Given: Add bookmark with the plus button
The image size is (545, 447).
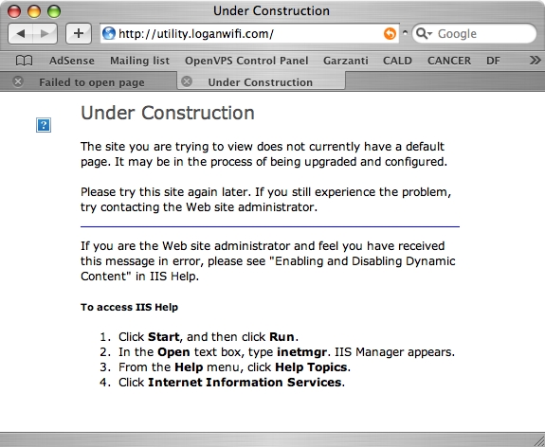Looking at the screenshot, I should [79, 34].
